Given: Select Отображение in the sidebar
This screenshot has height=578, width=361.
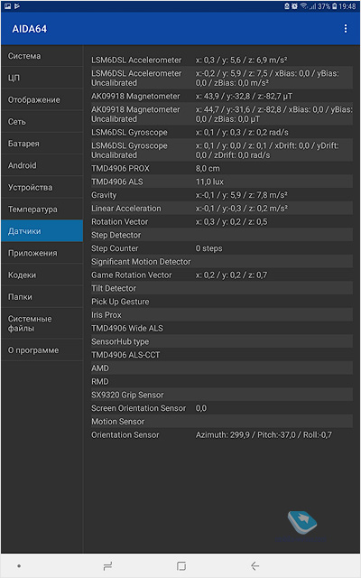Looking at the screenshot, I should pos(42,99).
